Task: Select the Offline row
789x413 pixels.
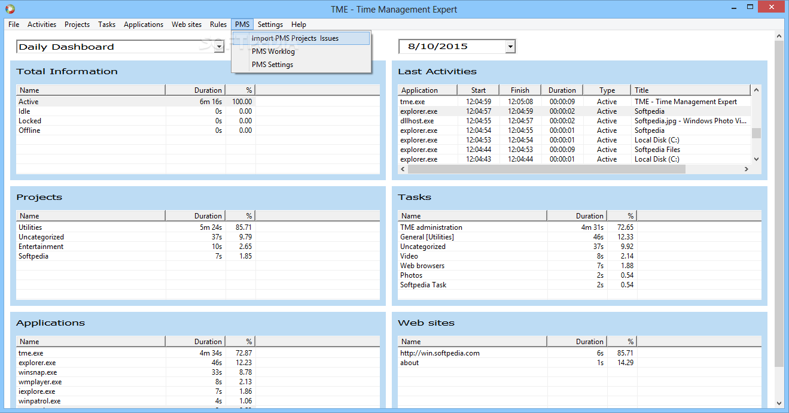Action: coord(197,130)
